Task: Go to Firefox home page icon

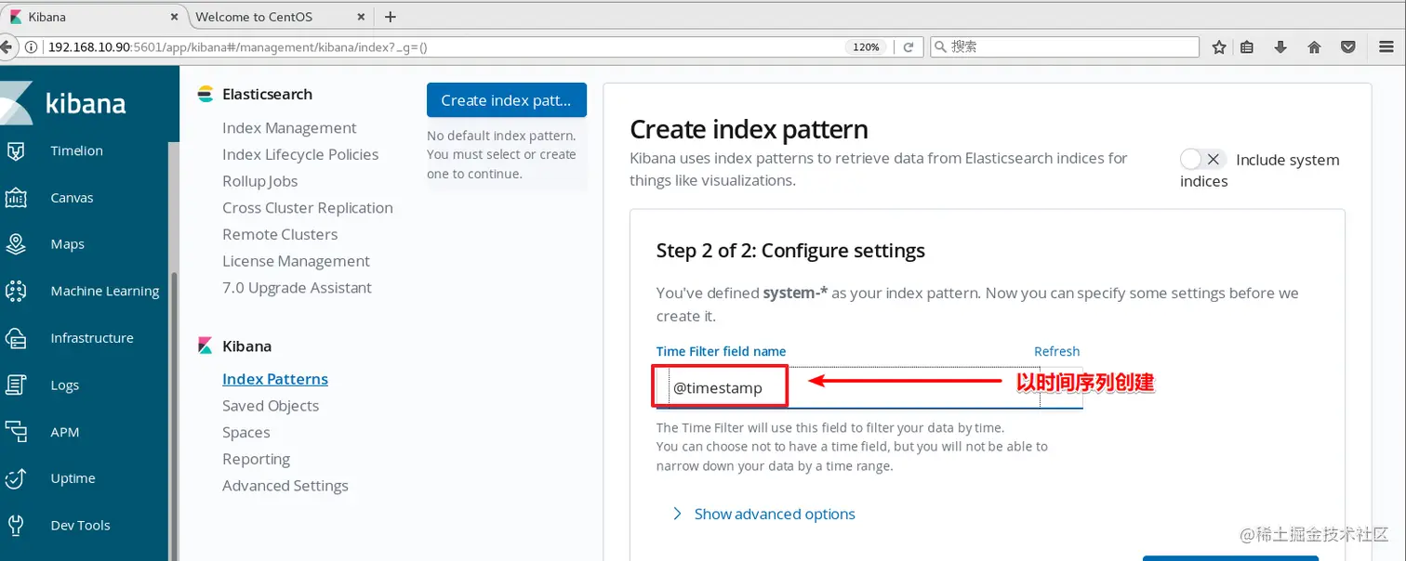Action: [1314, 46]
